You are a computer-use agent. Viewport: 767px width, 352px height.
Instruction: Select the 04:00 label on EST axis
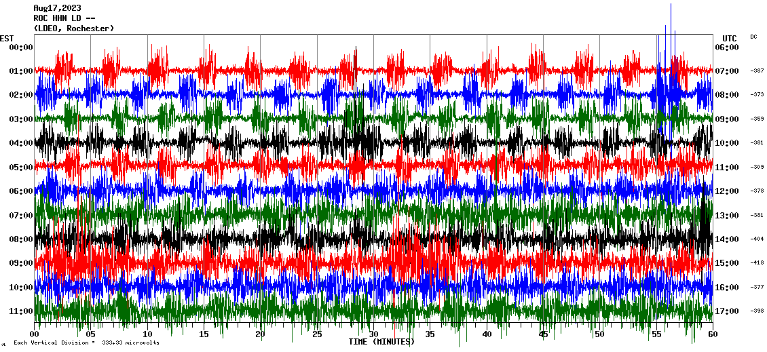[x=21, y=143]
